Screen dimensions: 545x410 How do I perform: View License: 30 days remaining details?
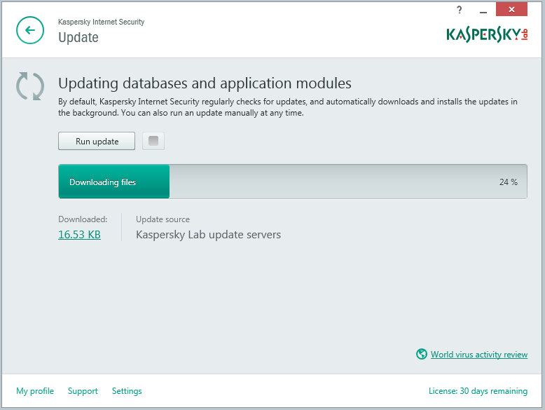pyautogui.click(x=478, y=391)
